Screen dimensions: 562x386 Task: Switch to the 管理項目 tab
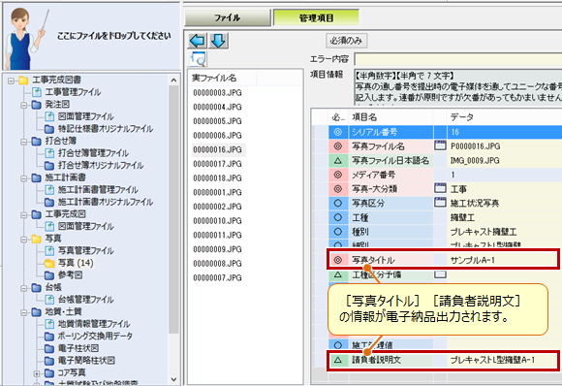coord(316,17)
